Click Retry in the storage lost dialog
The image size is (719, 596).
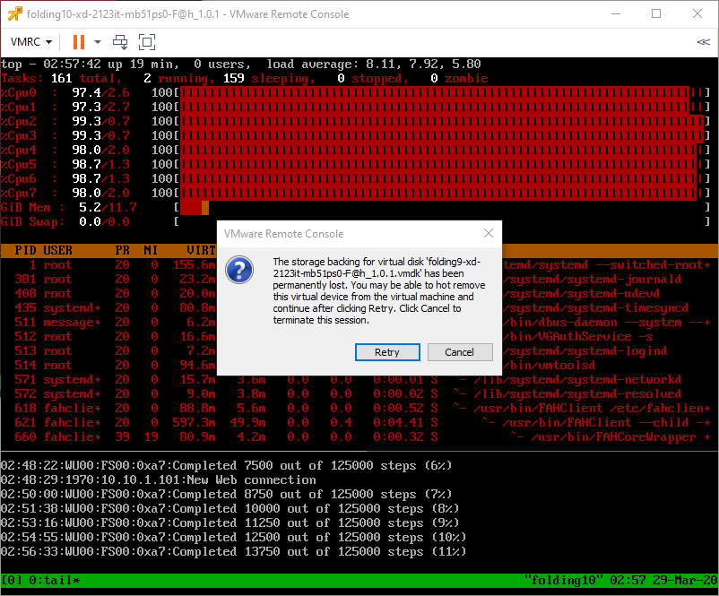pos(387,352)
